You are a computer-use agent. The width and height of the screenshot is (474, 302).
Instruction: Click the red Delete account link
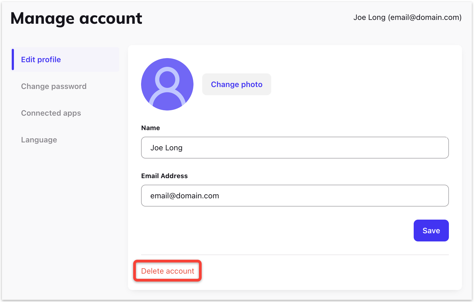tap(168, 271)
